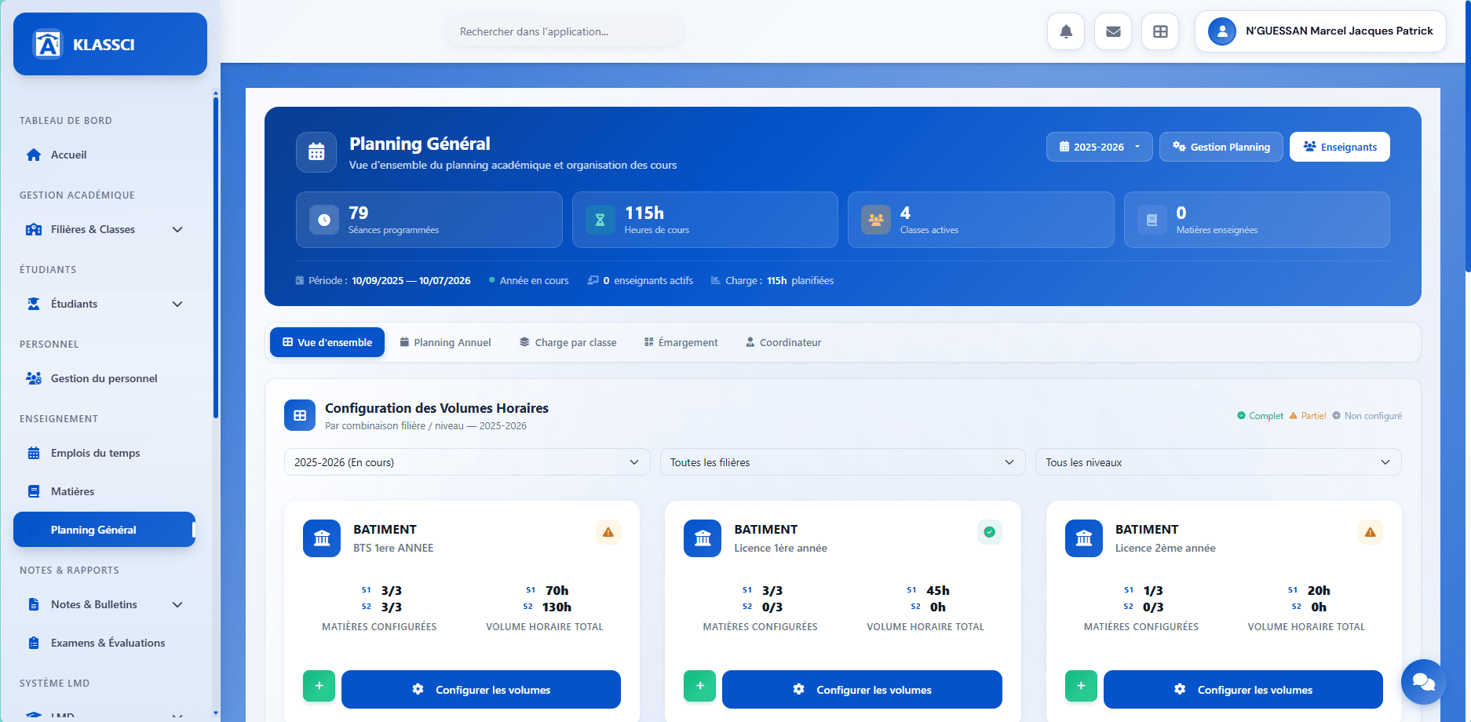
Task: Open the Charge par classe tab
Action: click(568, 342)
